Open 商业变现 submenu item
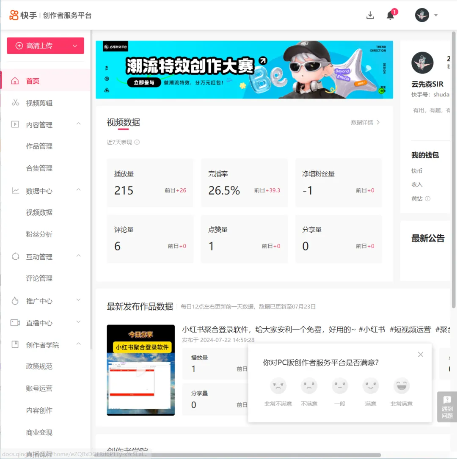The width and height of the screenshot is (457, 459). pyautogui.click(x=39, y=432)
